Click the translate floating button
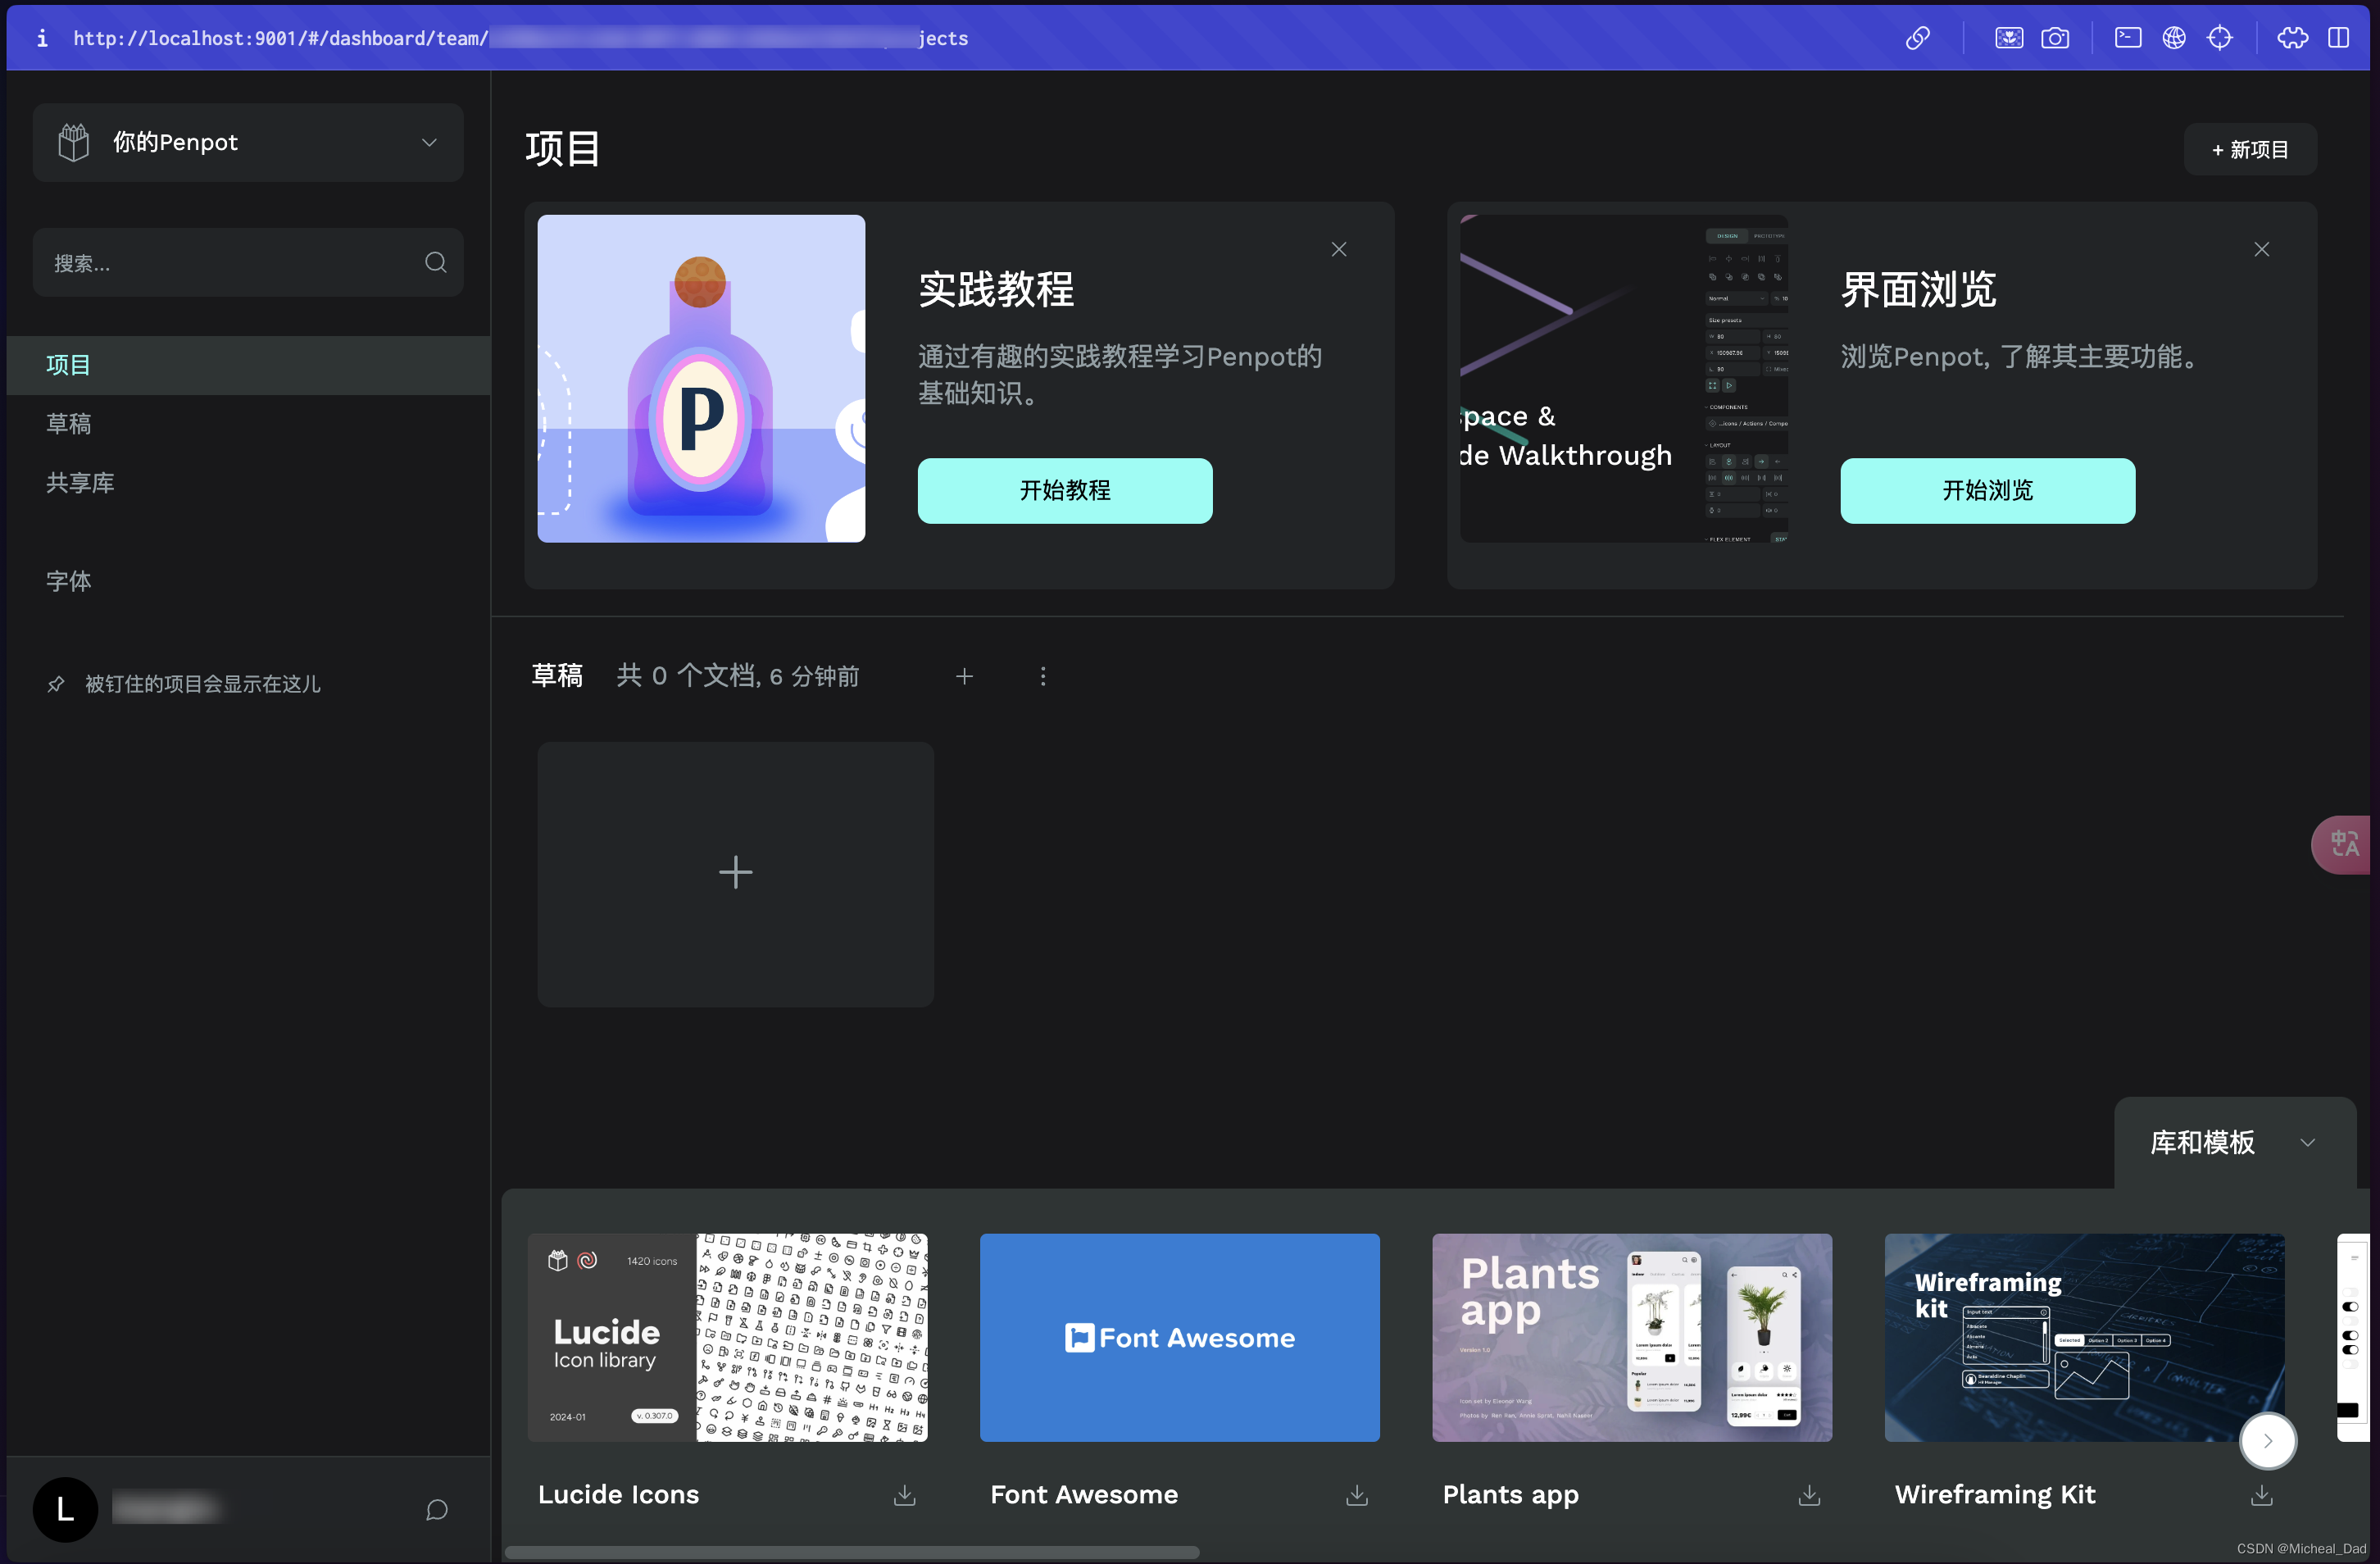Image resolution: width=2380 pixels, height=1564 pixels. [x=2344, y=844]
